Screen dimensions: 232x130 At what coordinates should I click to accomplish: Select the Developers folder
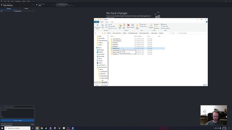115,47
